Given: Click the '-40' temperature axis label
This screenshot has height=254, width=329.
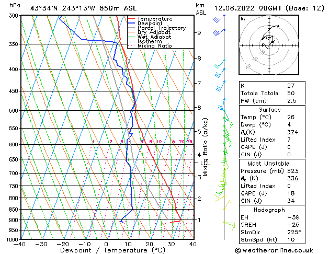Looking at the screenshot, I should pyautogui.click(x=19, y=244).
